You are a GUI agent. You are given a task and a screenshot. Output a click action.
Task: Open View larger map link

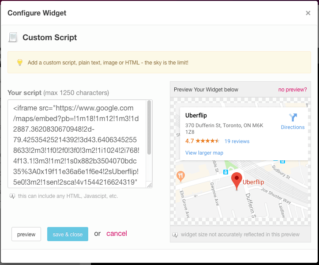(204, 153)
